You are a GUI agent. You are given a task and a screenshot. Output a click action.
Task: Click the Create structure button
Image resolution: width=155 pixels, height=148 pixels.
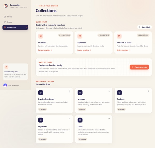pyautogui.click(x=139, y=67)
